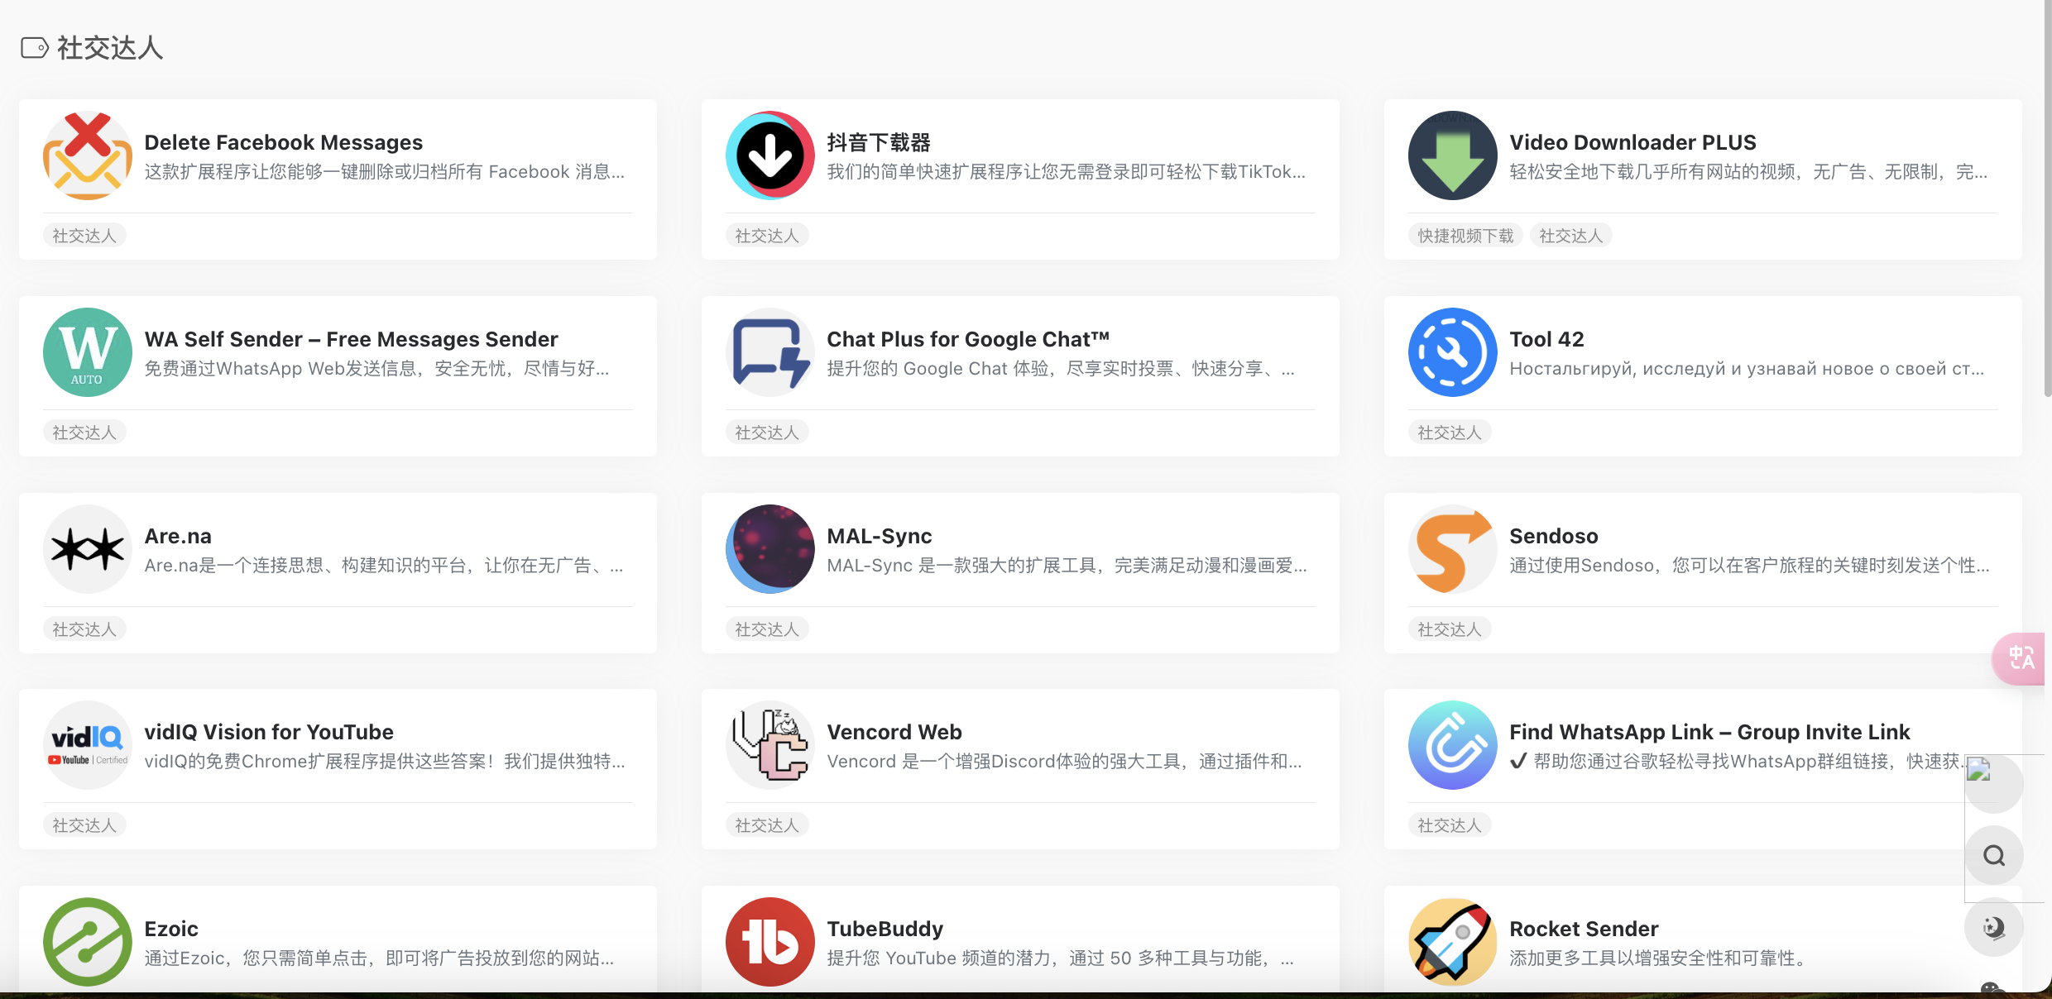
Task: Click the 社交达人 tag under Video Downloader PLUS
Action: (1570, 236)
